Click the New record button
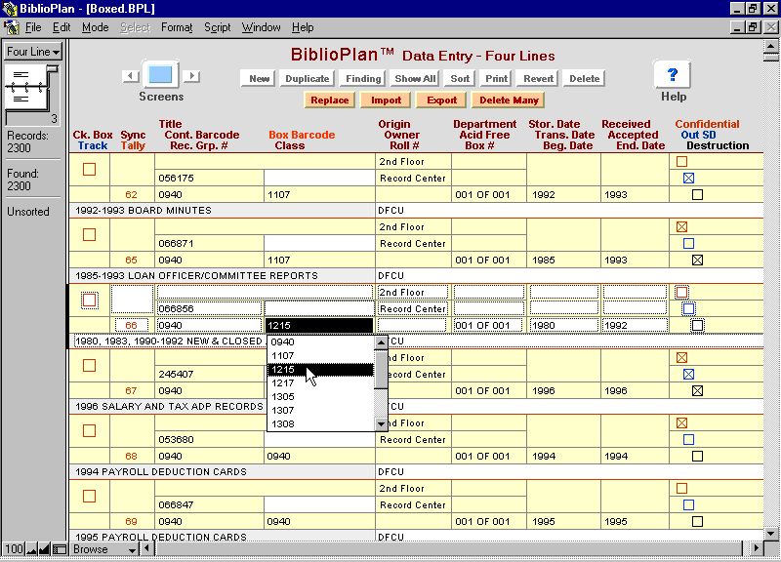 tap(259, 78)
